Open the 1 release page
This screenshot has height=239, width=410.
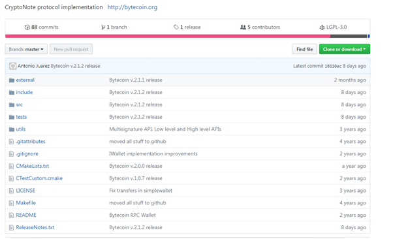pyautogui.click(x=191, y=27)
